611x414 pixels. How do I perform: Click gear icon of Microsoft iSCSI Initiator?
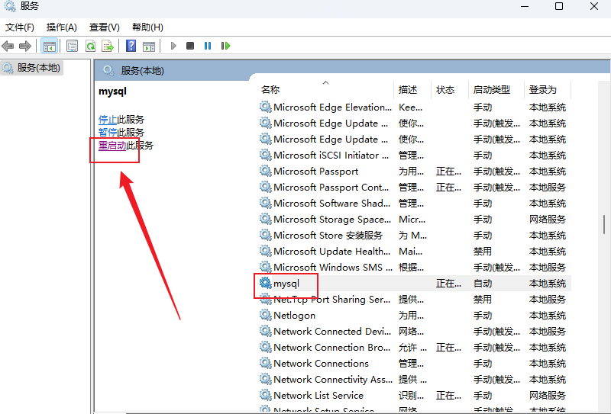pyautogui.click(x=265, y=155)
